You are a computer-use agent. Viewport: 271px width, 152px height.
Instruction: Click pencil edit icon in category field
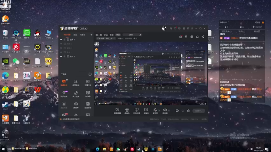[x=140, y=35]
